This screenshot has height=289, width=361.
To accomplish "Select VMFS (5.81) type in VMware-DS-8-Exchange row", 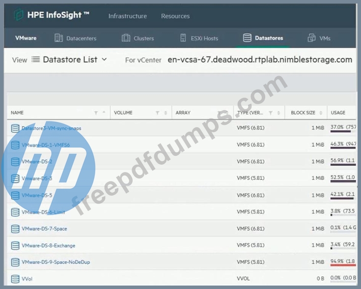I will tap(250, 245).
